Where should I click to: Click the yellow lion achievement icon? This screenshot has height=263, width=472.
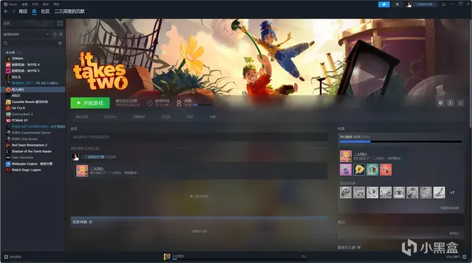(359, 170)
